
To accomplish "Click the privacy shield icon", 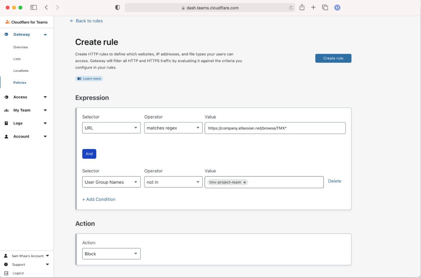I will 118,7.
